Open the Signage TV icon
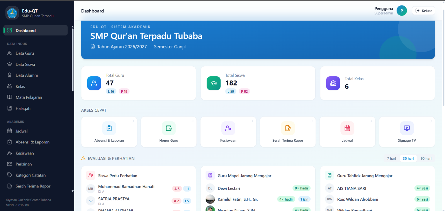This screenshot has width=445, height=211. [407, 128]
